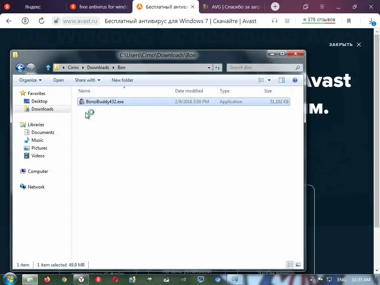
Task: Expand the Share with dropdown
Action: (88, 80)
